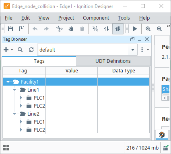Click the Zoom Out magnifier
The height and width of the screenshot is (154, 171).
coord(159,29)
